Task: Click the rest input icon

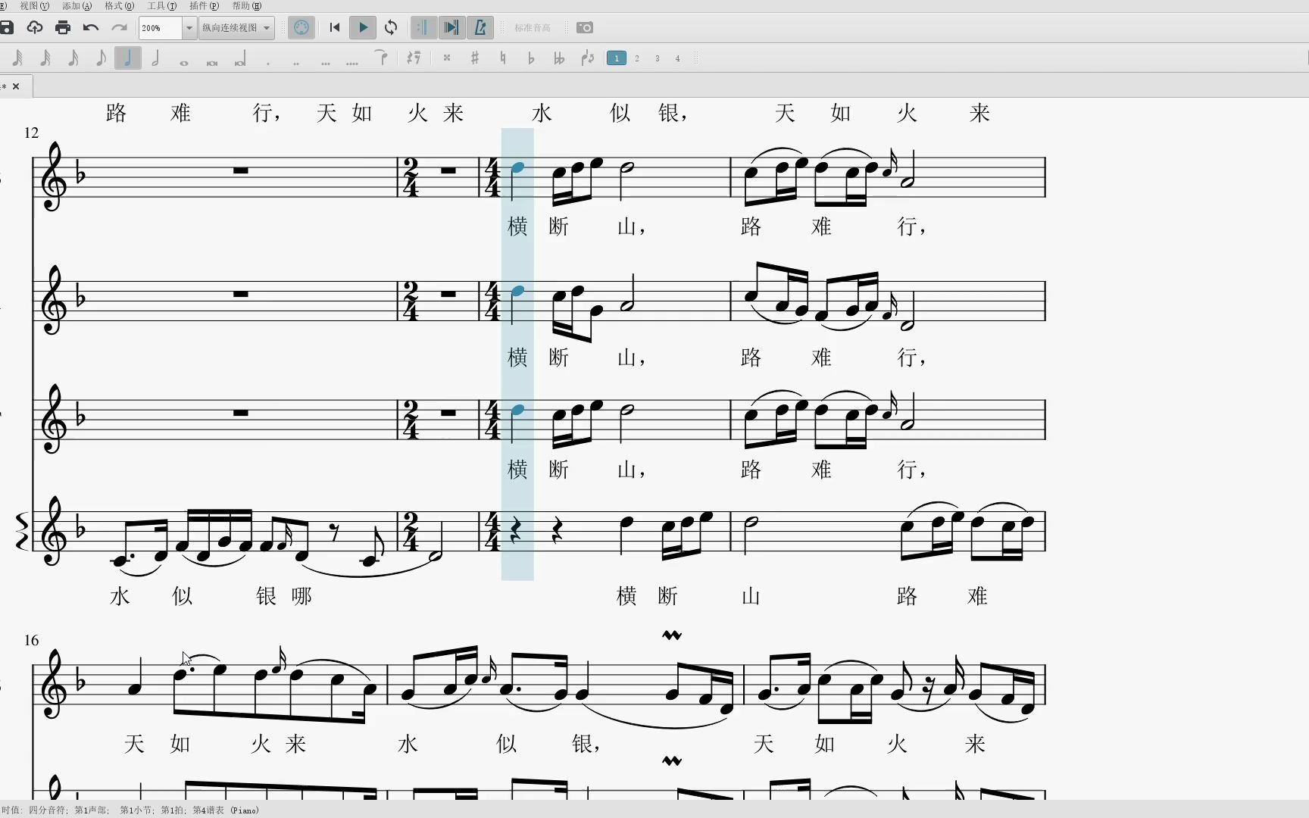Action: click(x=414, y=58)
